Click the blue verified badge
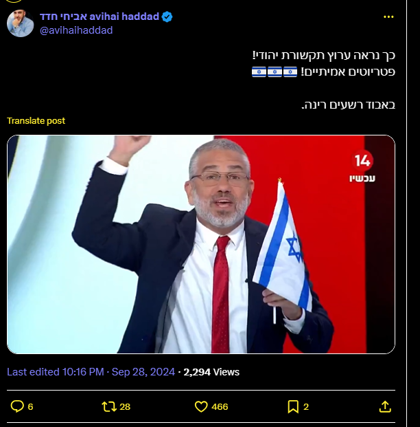 click(167, 17)
